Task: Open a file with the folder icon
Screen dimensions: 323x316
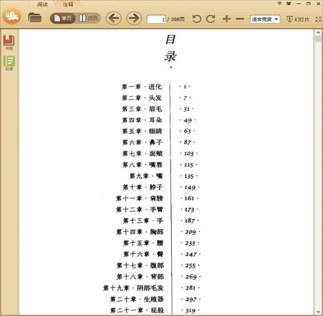Action: point(35,18)
